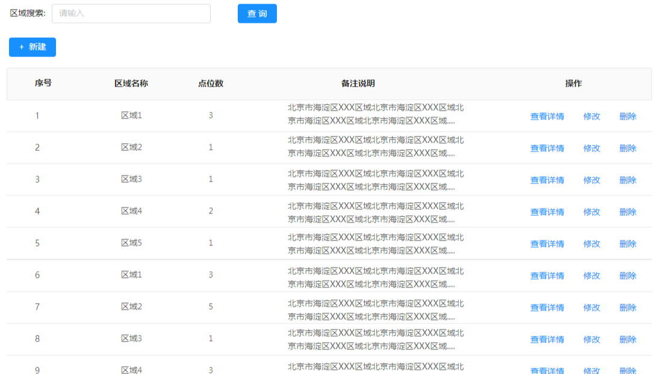
Task: Click the 区域搜索 search input field
Action: click(x=131, y=13)
